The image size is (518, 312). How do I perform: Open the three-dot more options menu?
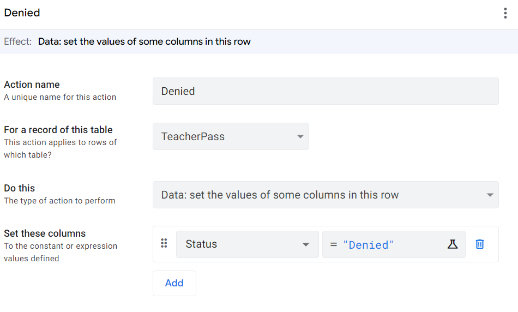click(505, 13)
